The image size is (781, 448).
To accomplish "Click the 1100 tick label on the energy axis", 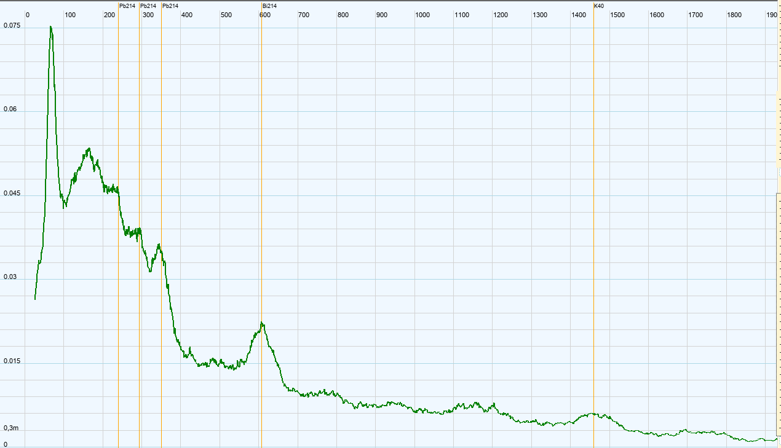I will [x=462, y=15].
